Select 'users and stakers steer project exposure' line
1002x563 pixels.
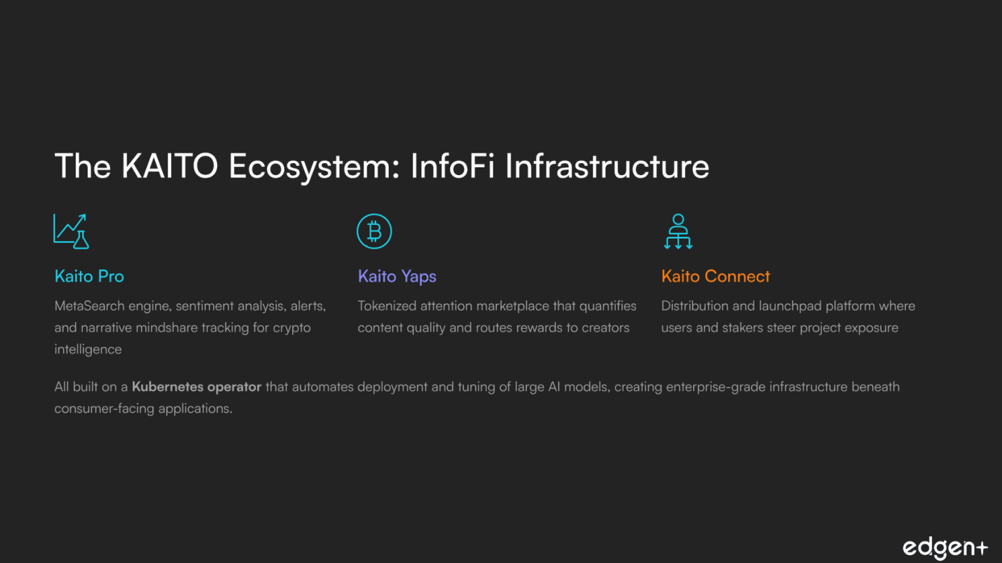[779, 328]
